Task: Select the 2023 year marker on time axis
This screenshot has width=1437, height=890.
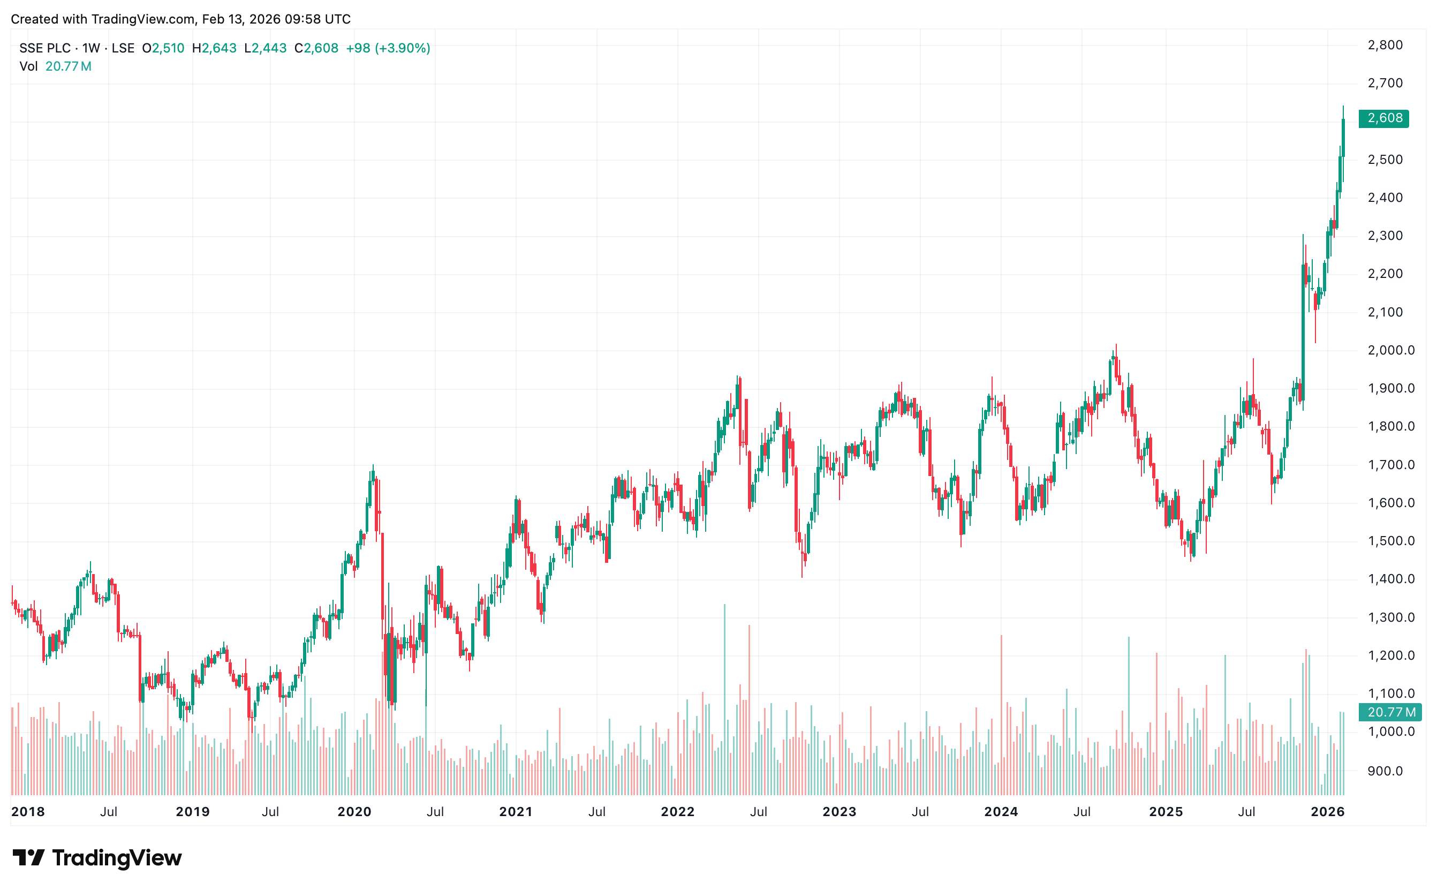Action: pyautogui.click(x=839, y=812)
